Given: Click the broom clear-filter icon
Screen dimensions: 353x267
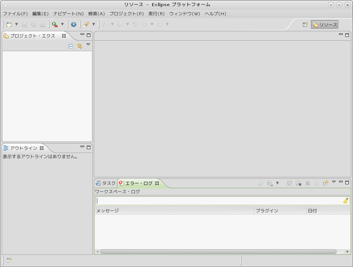Looking at the screenshot, I should [346, 201].
